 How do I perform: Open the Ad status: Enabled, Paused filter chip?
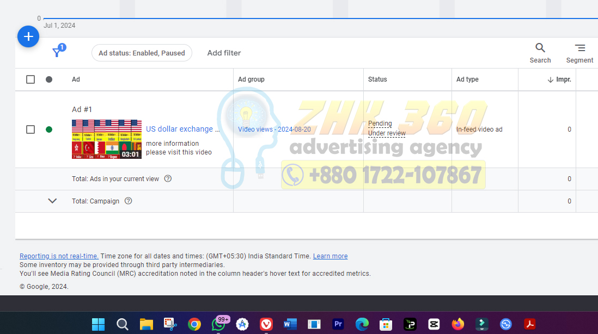[142, 53]
